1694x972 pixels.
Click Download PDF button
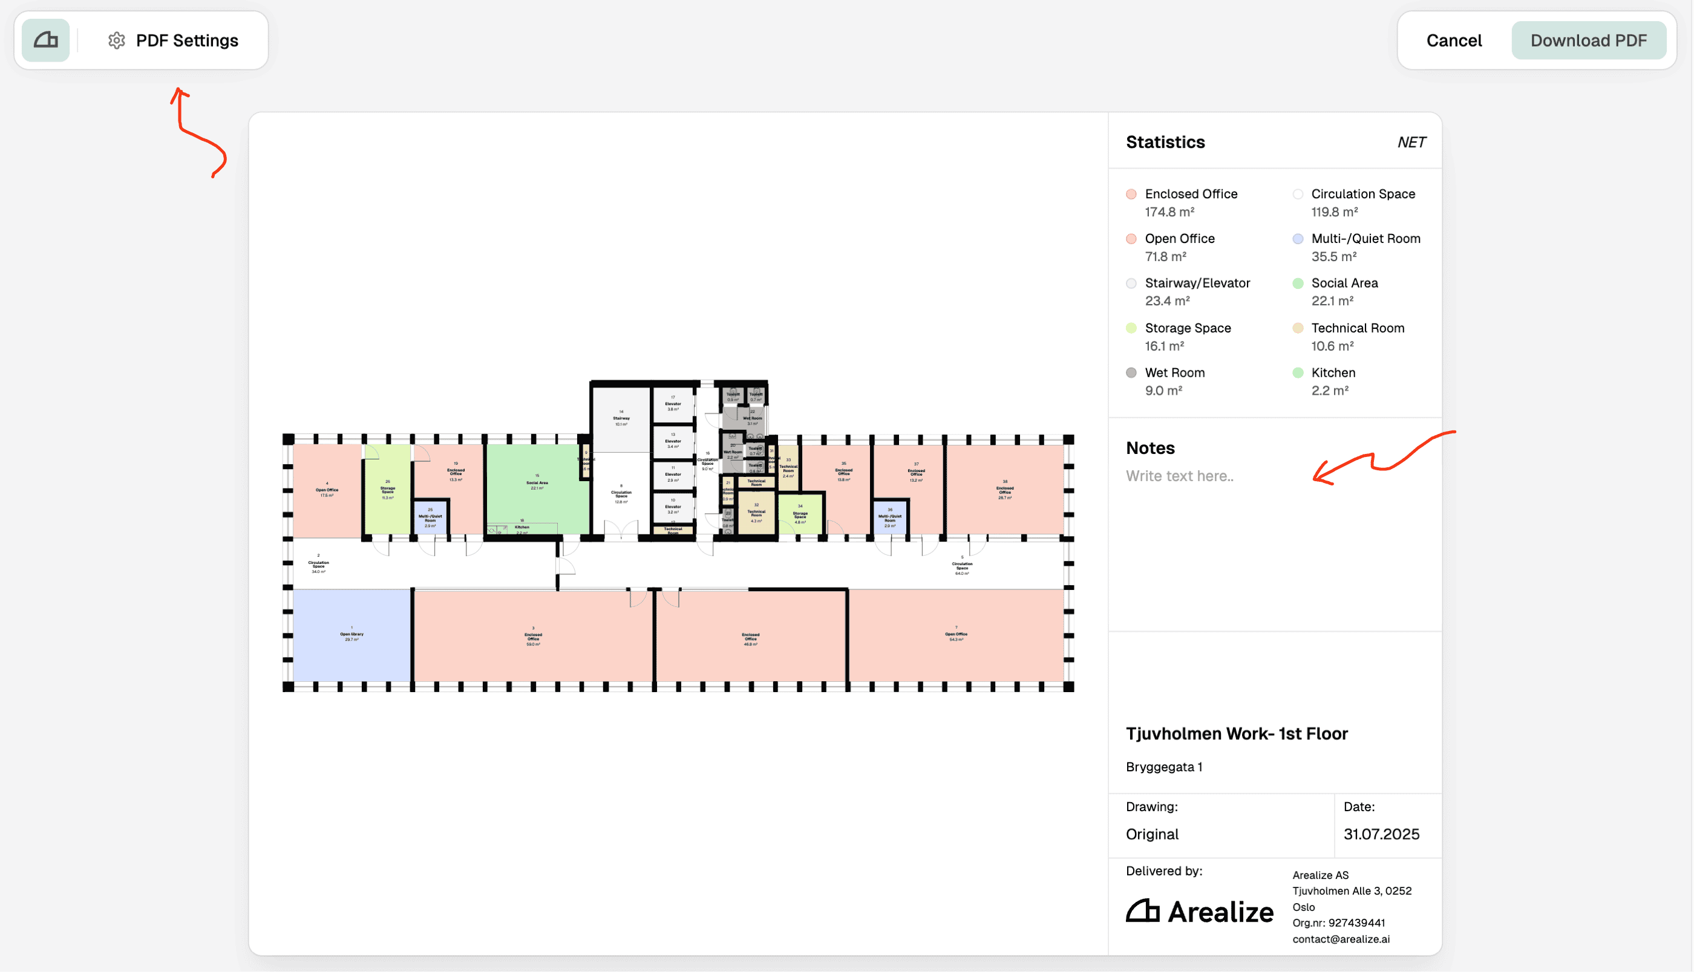[1588, 40]
